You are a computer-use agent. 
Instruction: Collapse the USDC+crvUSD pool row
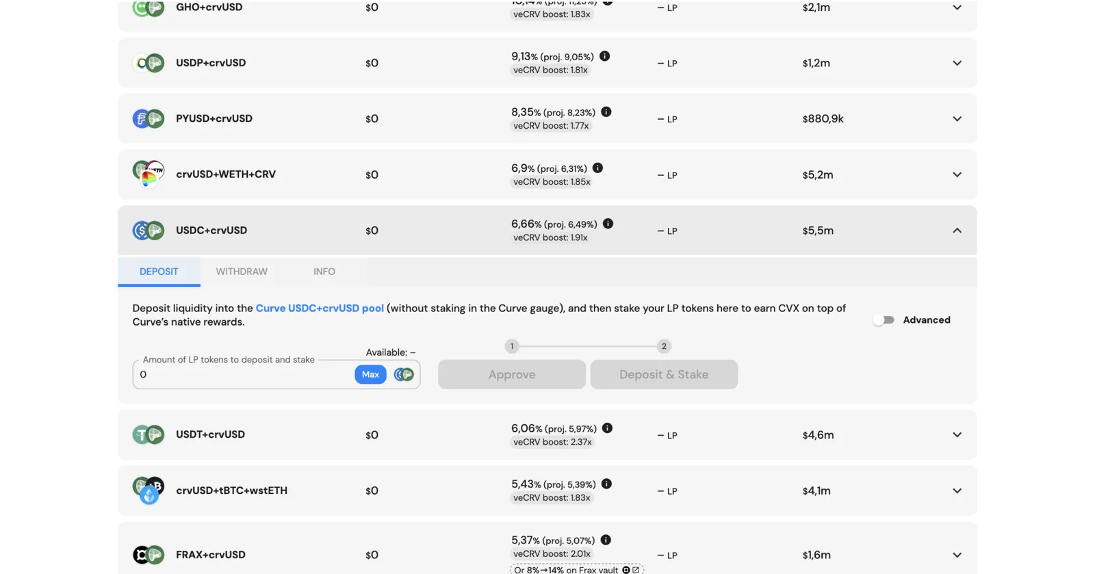pyautogui.click(x=957, y=231)
